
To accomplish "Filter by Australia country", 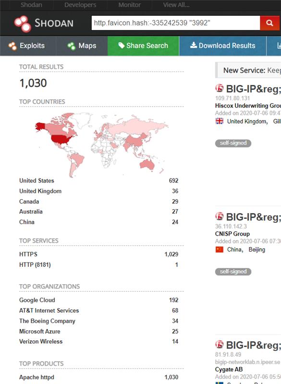I will 31,212.
